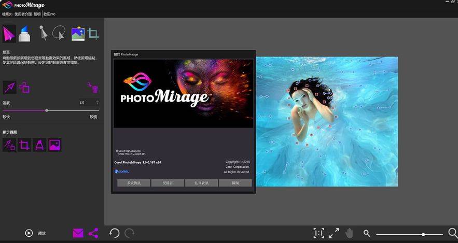Screen dimensions: 458x243
Task: Click PhotoMirage splash banner in About dialog
Action: [x=183, y=94]
